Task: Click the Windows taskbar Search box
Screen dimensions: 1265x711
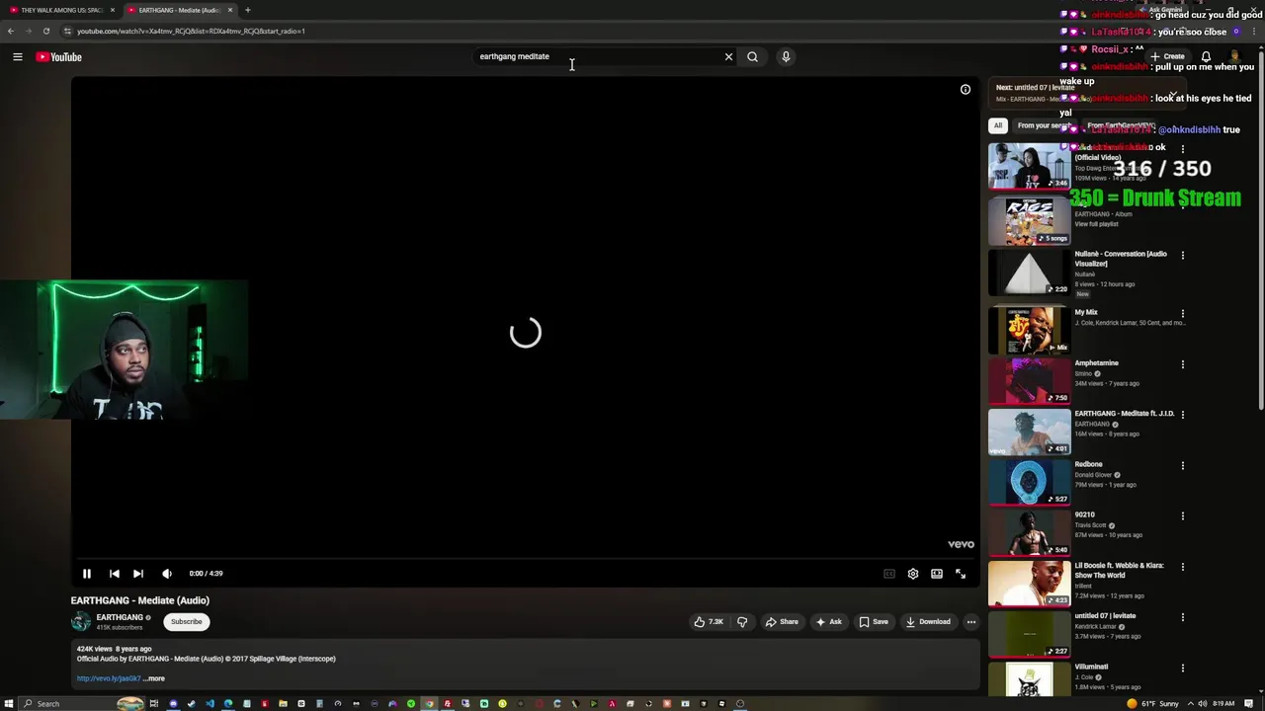Action: click(x=81, y=703)
